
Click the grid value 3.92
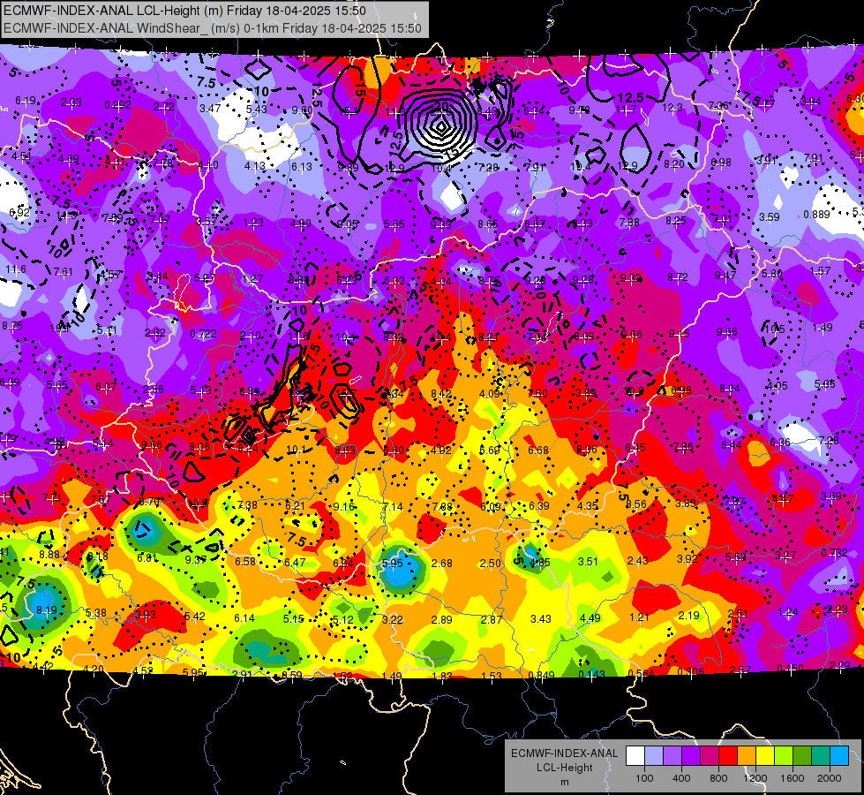pyautogui.click(x=687, y=559)
